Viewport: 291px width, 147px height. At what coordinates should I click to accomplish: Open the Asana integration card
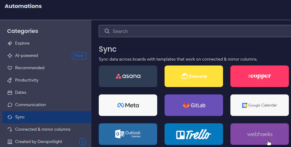coord(128,76)
